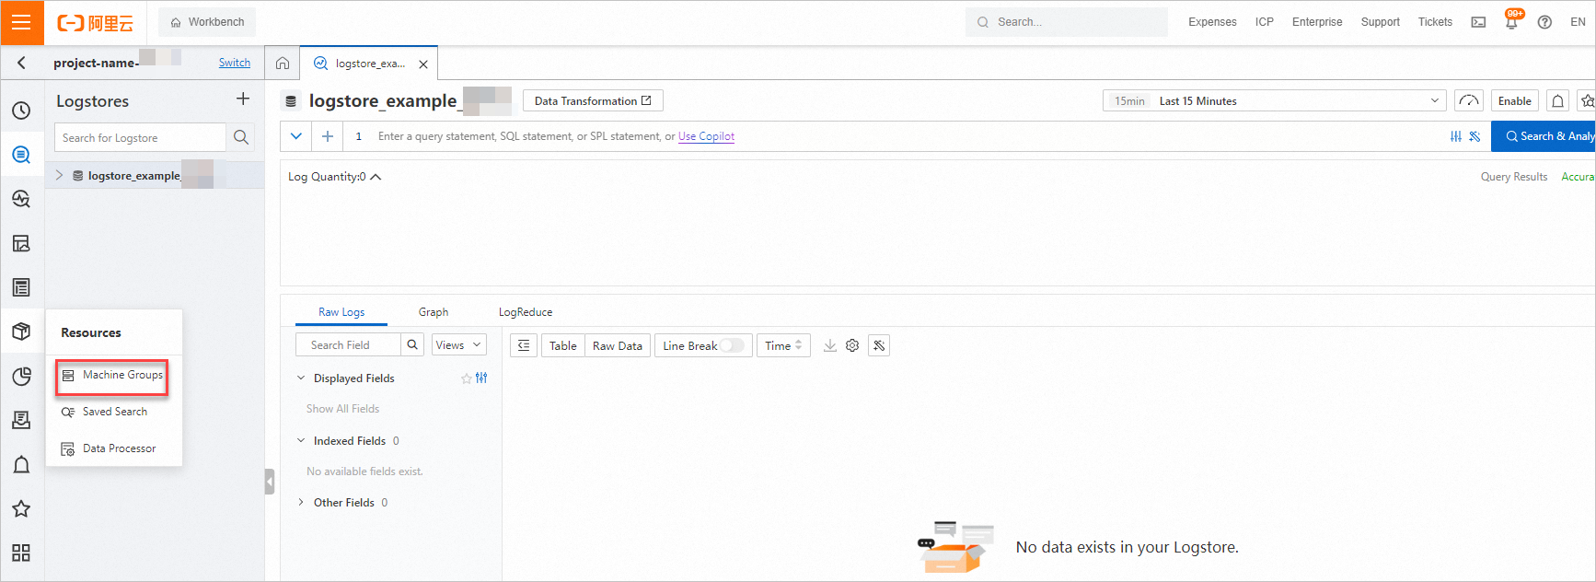This screenshot has height=582, width=1596.
Task: Open the time range dropdown
Action: pyautogui.click(x=1275, y=101)
